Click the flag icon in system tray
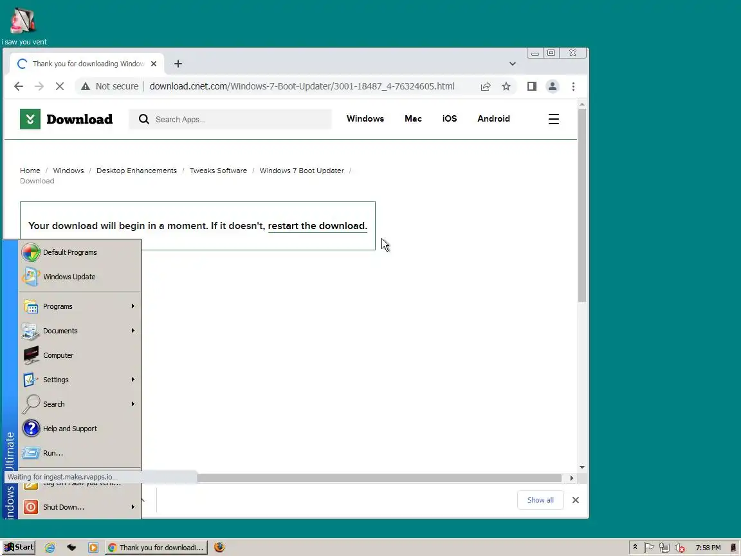 click(649, 548)
